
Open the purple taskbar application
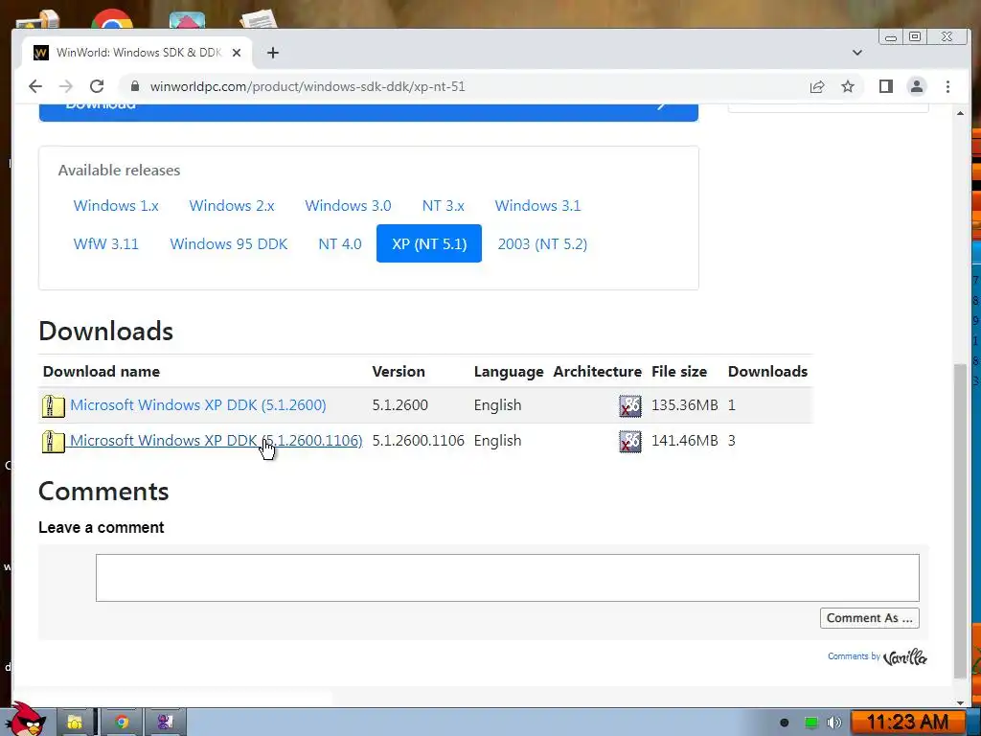pos(165,723)
